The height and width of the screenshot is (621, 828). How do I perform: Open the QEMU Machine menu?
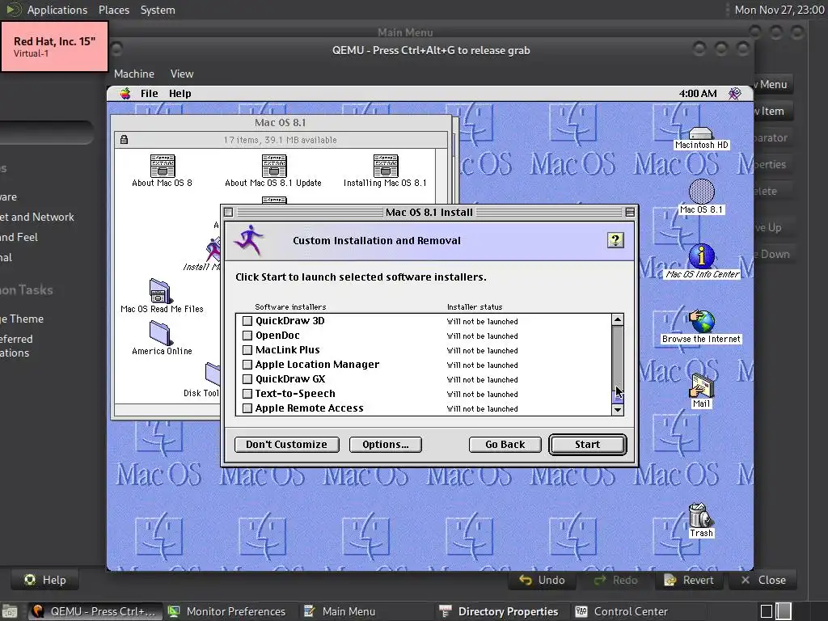pos(134,74)
